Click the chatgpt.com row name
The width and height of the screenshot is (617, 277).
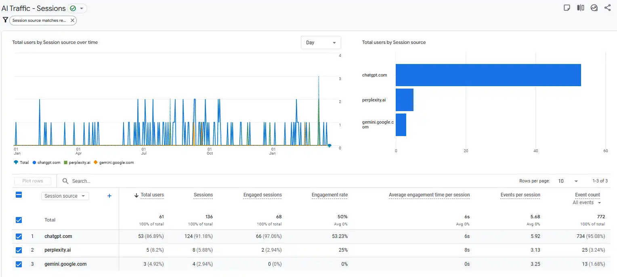58,236
